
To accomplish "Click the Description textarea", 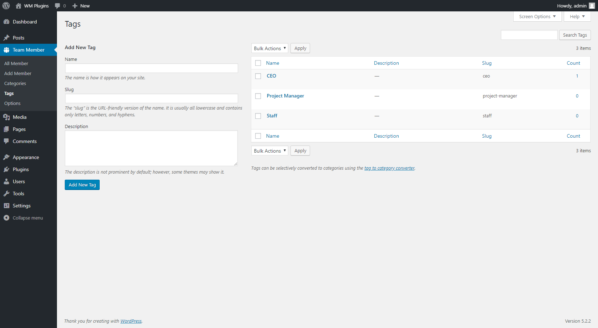I will 151,148.
